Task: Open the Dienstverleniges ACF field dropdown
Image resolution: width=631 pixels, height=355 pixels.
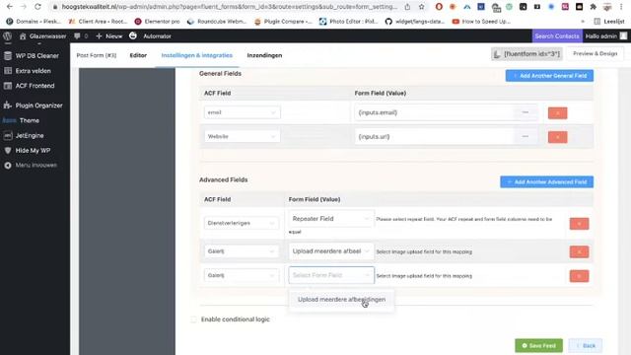Action: (x=241, y=223)
